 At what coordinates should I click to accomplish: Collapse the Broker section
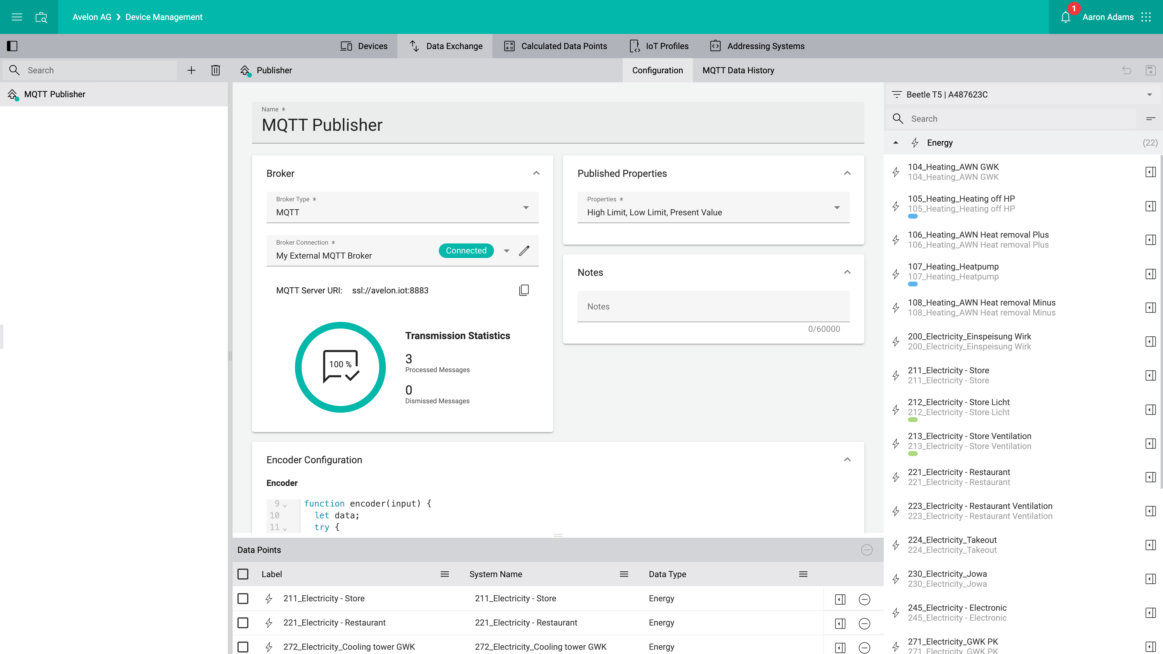click(x=536, y=173)
